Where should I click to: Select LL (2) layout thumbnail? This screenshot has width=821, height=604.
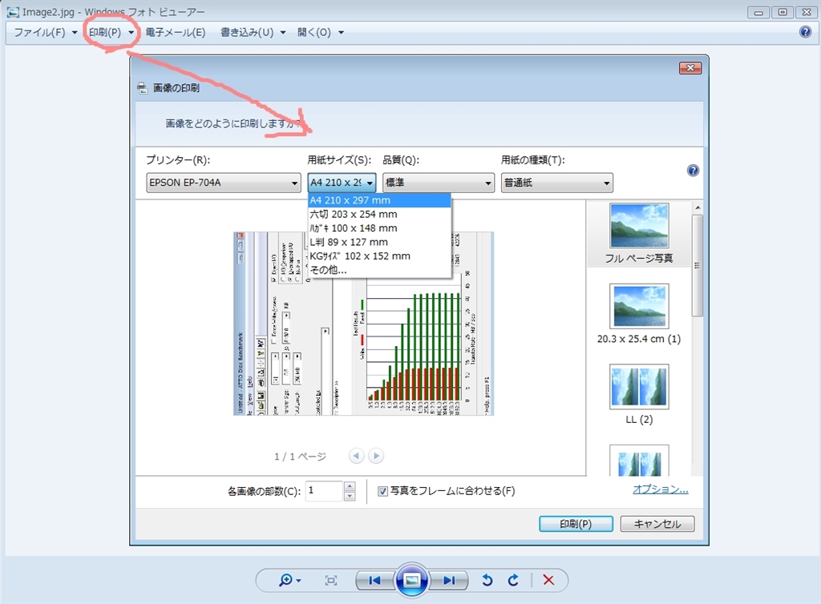[639, 395]
